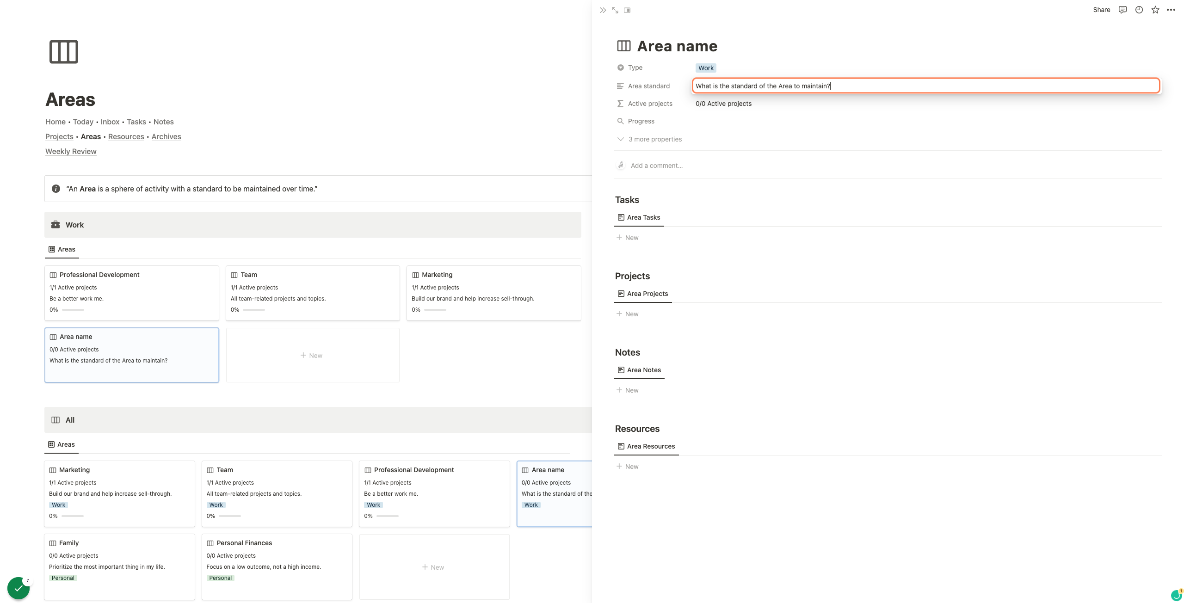Open the Family area card
Viewport: 1184px width, 603px height.
(119, 567)
